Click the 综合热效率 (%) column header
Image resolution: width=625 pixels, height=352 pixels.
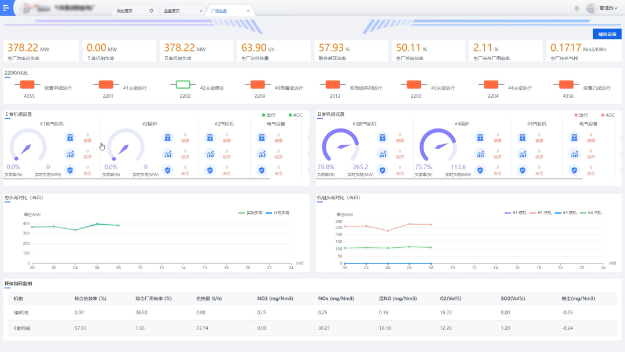90,299
